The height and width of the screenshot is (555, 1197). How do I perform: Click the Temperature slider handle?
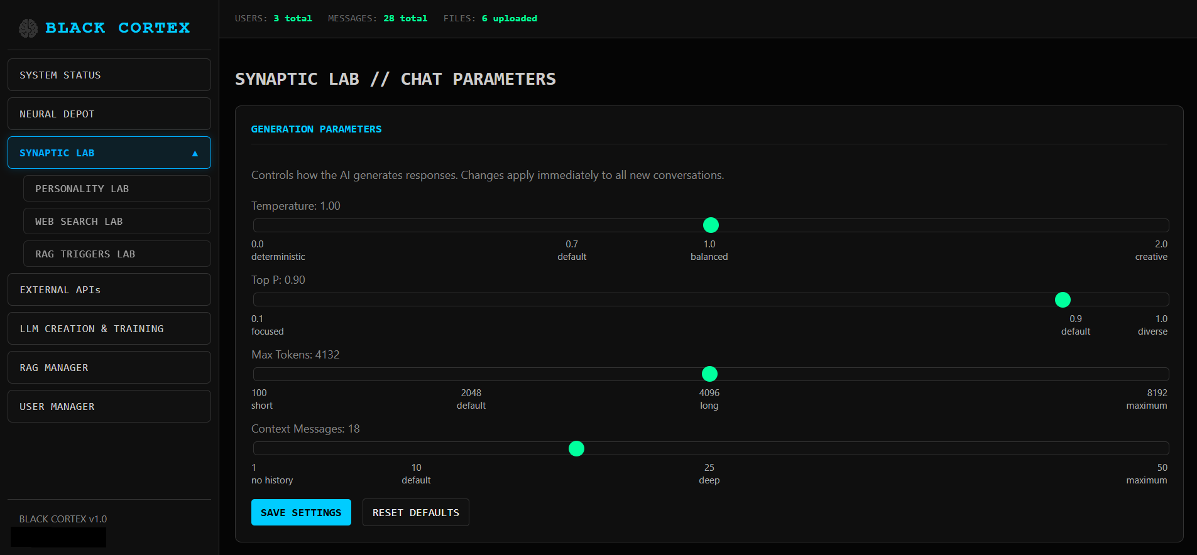point(711,225)
